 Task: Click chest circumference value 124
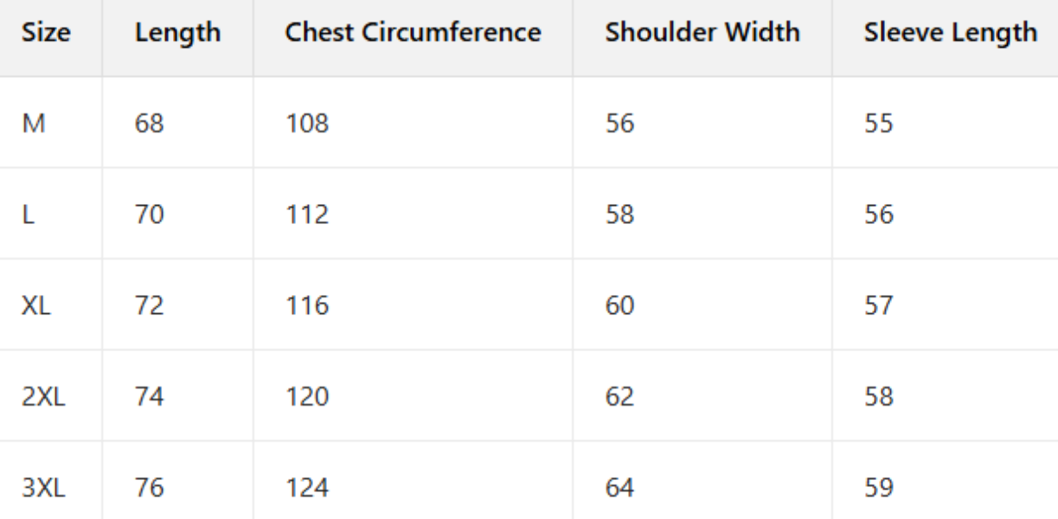tap(307, 488)
